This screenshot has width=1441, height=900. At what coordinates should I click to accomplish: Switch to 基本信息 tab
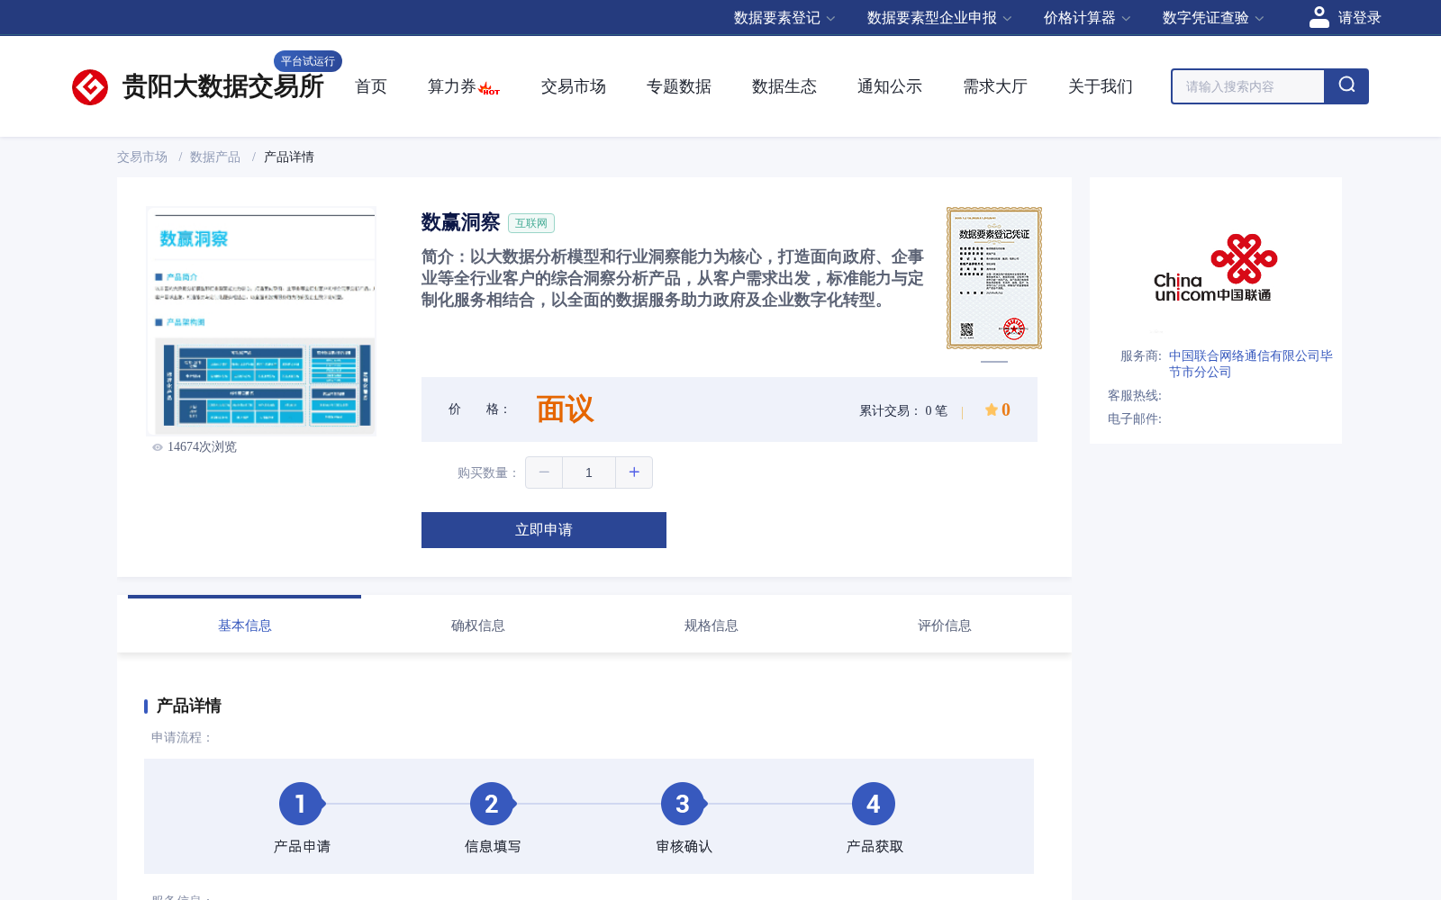[x=245, y=625]
